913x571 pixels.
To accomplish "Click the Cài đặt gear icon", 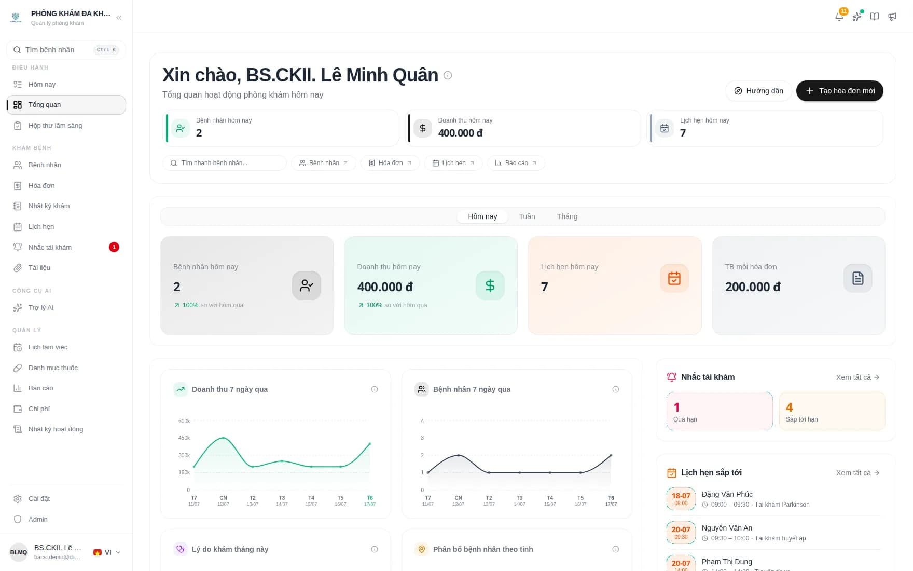I will pos(18,499).
